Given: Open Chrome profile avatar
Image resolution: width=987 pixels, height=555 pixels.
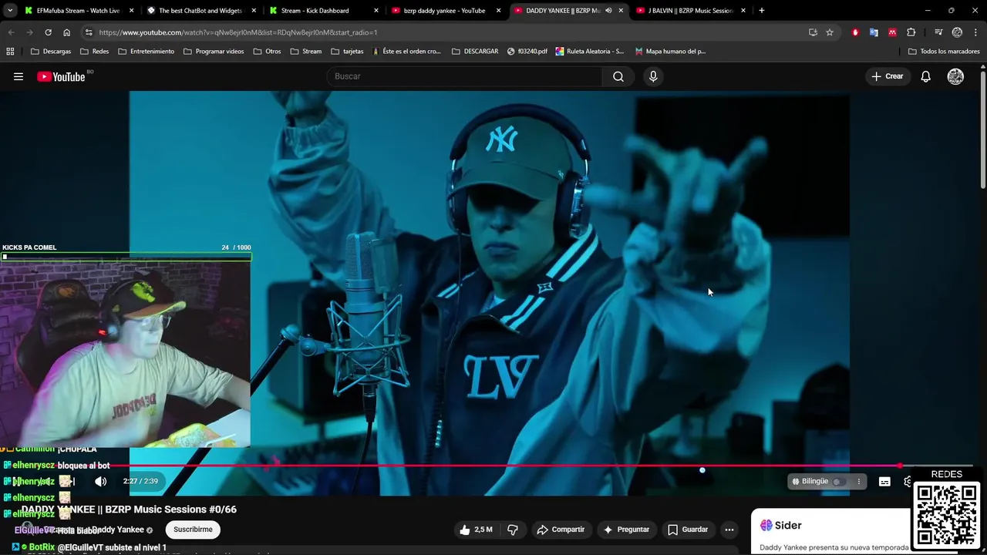Looking at the screenshot, I should point(957,32).
